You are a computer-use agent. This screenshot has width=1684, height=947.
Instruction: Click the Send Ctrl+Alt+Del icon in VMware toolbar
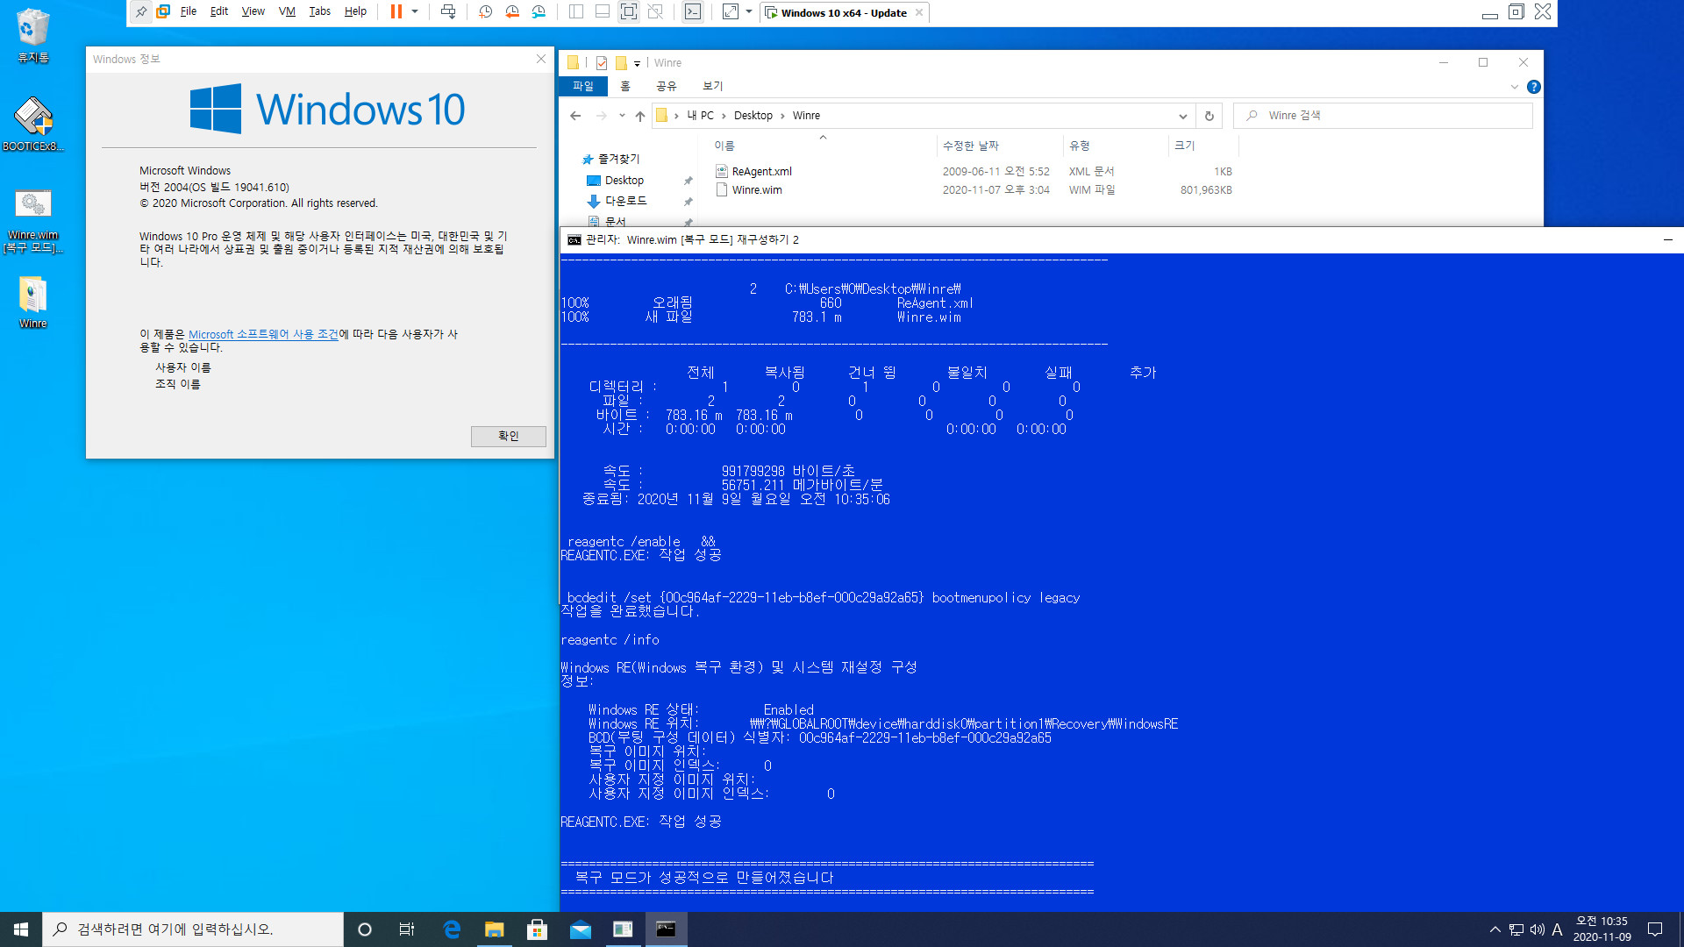point(448,11)
